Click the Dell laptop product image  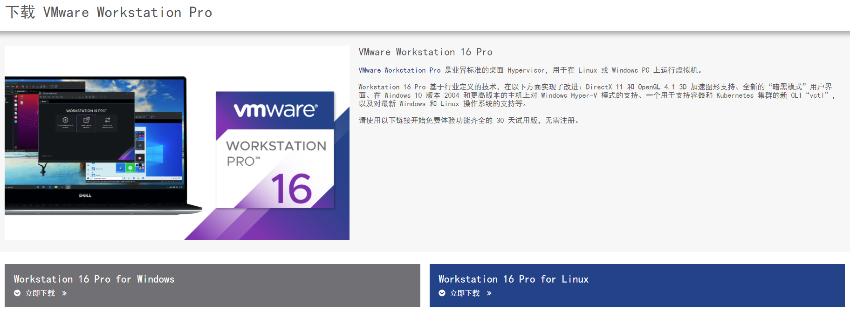pyautogui.click(x=103, y=145)
